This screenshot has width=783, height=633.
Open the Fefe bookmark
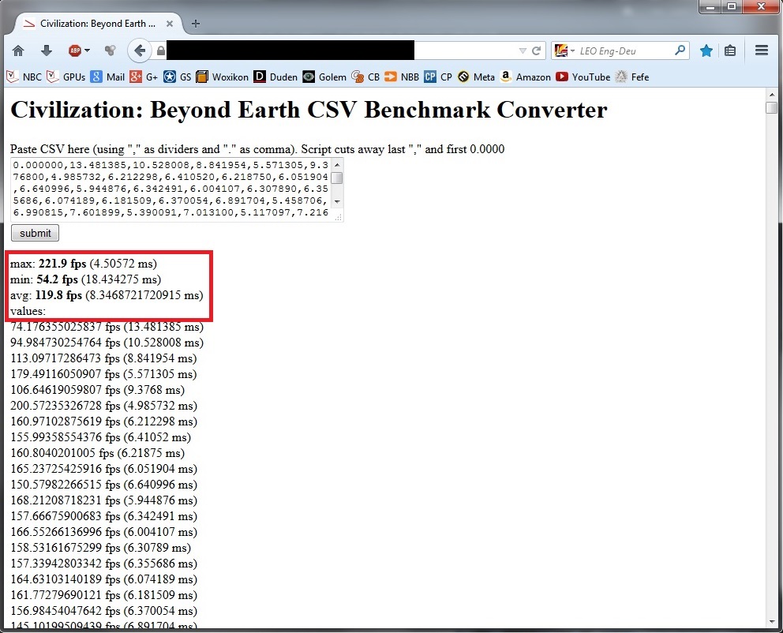(632, 77)
